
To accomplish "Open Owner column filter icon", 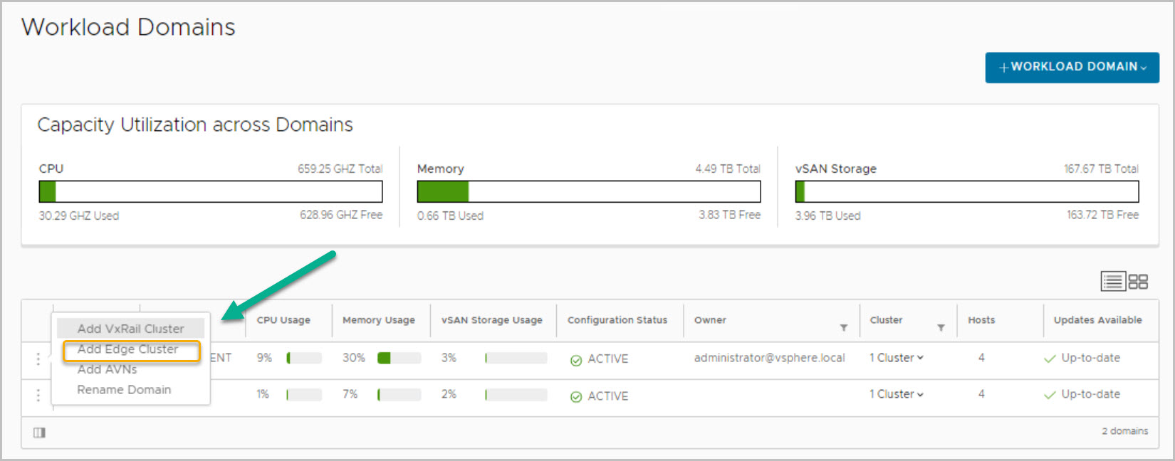I will pyautogui.click(x=844, y=328).
